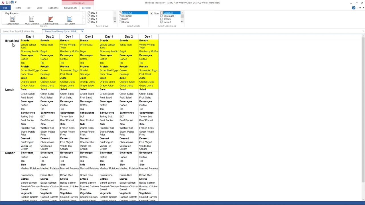The height and width of the screenshot is (205, 365).
Task: Click the Select Collections list scrollbar thumb
Action: pos(182,16)
